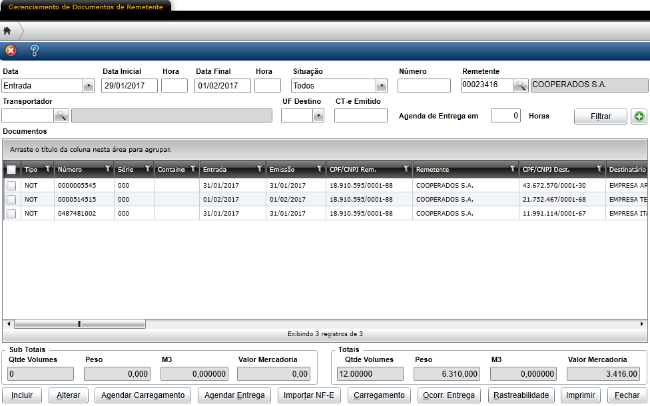The height and width of the screenshot is (406, 650).
Task: Open the UF Destino dropdown
Action: pyautogui.click(x=318, y=116)
